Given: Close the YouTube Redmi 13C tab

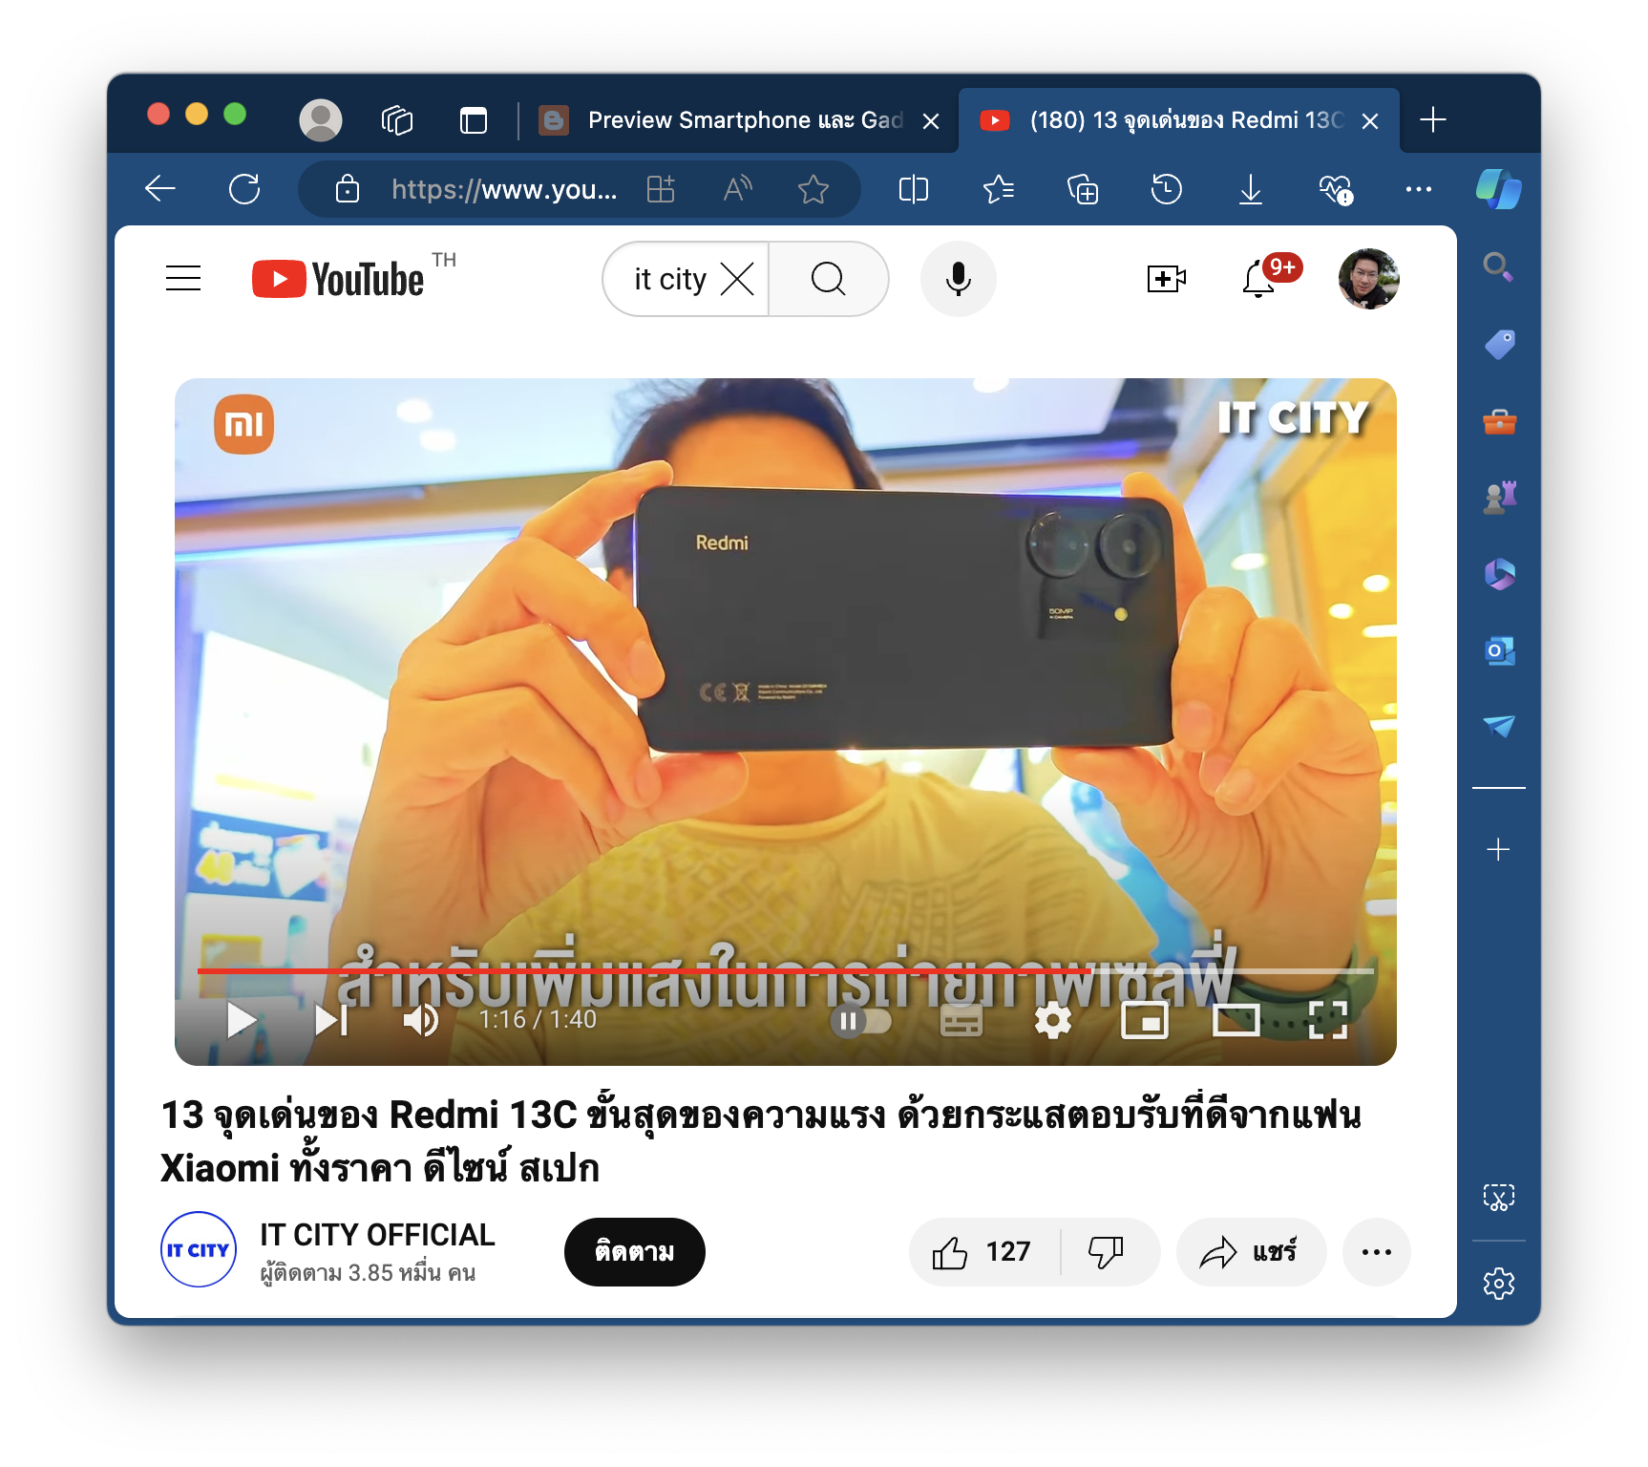Looking at the screenshot, I should pyautogui.click(x=1370, y=121).
